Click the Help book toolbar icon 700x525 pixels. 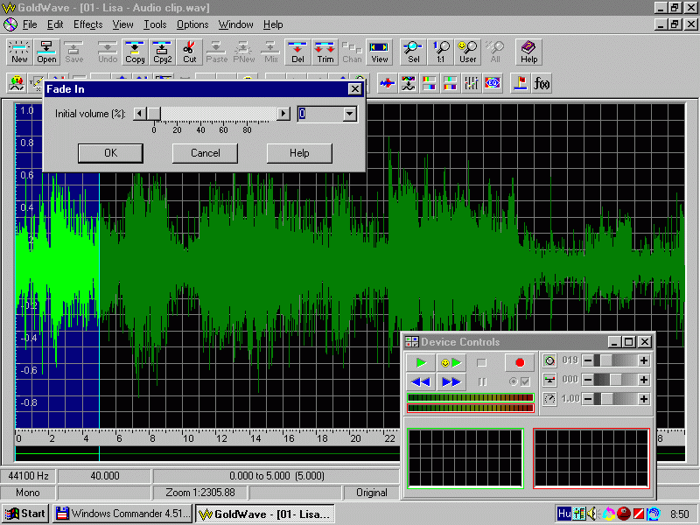tap(529, 52)
